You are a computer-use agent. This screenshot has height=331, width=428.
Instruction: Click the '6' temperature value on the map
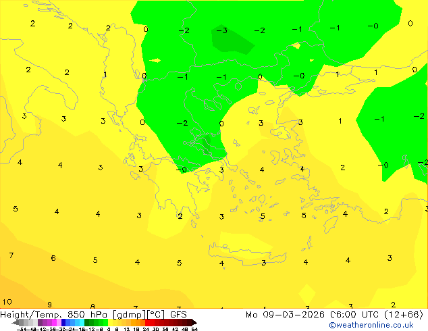53,258
